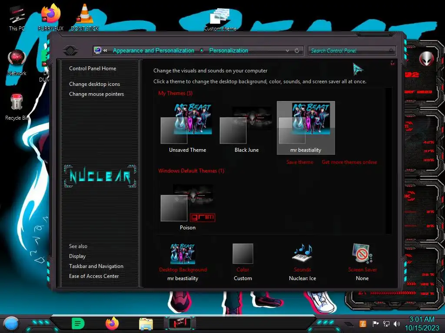Click the Color red link text
Image resolution: width=445 pixels, height=333 pixels.
[x=242, y=270]
